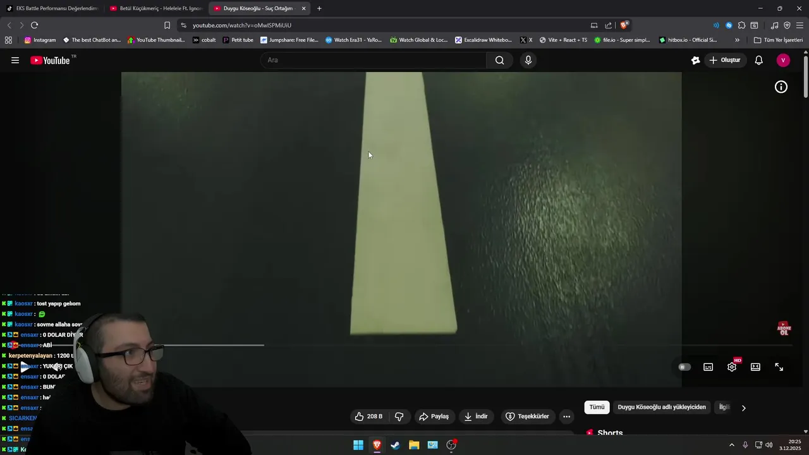
Task: Click the Paylaş share button
Action: 434,416
